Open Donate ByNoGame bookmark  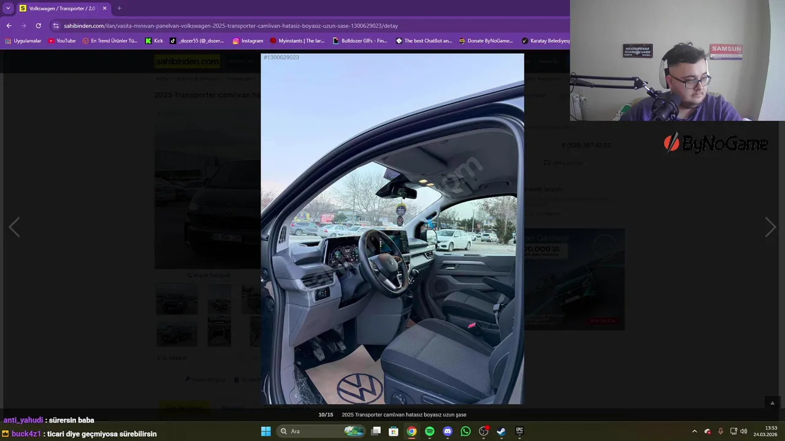pyautogui.click(x=486, y=41)
